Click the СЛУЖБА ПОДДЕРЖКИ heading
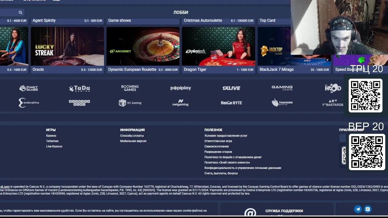This screenshot has width=388, height=218. click(x=284, y=211)
